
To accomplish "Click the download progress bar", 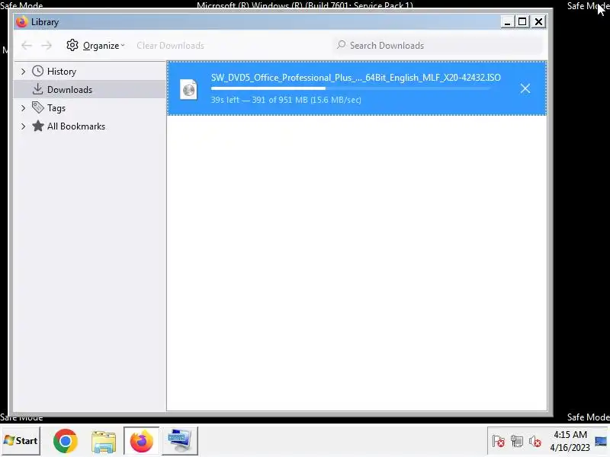I will click(x=350, y=88).
